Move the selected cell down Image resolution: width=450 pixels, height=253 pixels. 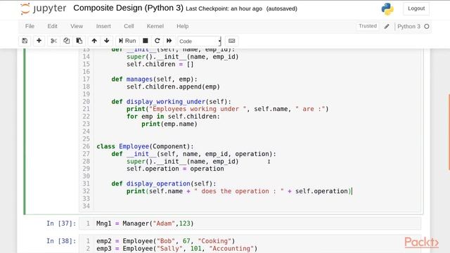point(106,41)
